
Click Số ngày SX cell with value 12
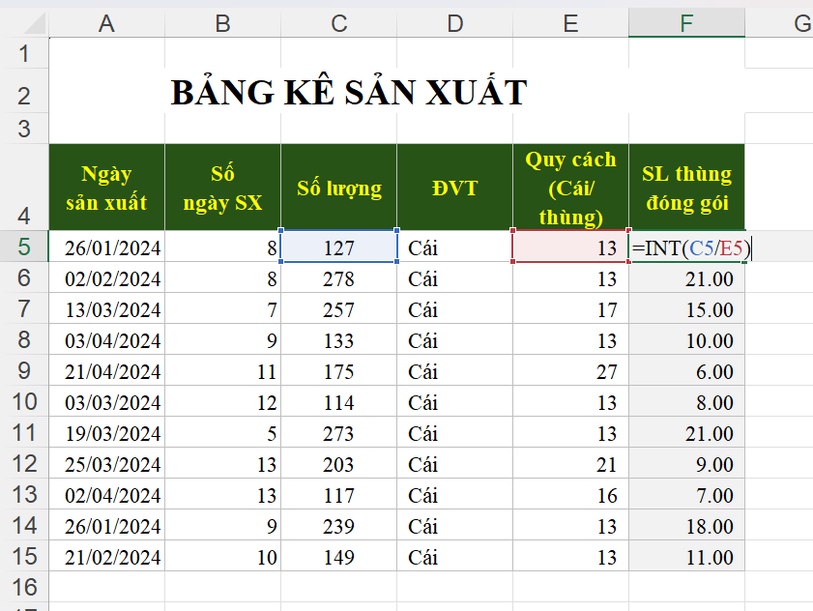tap(223, 401)
